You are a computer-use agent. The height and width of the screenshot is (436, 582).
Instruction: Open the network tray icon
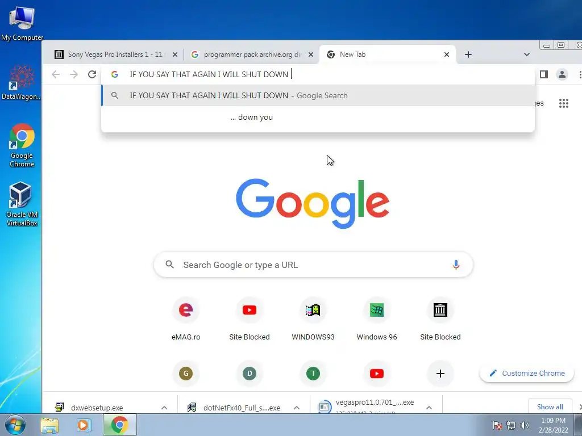click(x=511, y=425)
